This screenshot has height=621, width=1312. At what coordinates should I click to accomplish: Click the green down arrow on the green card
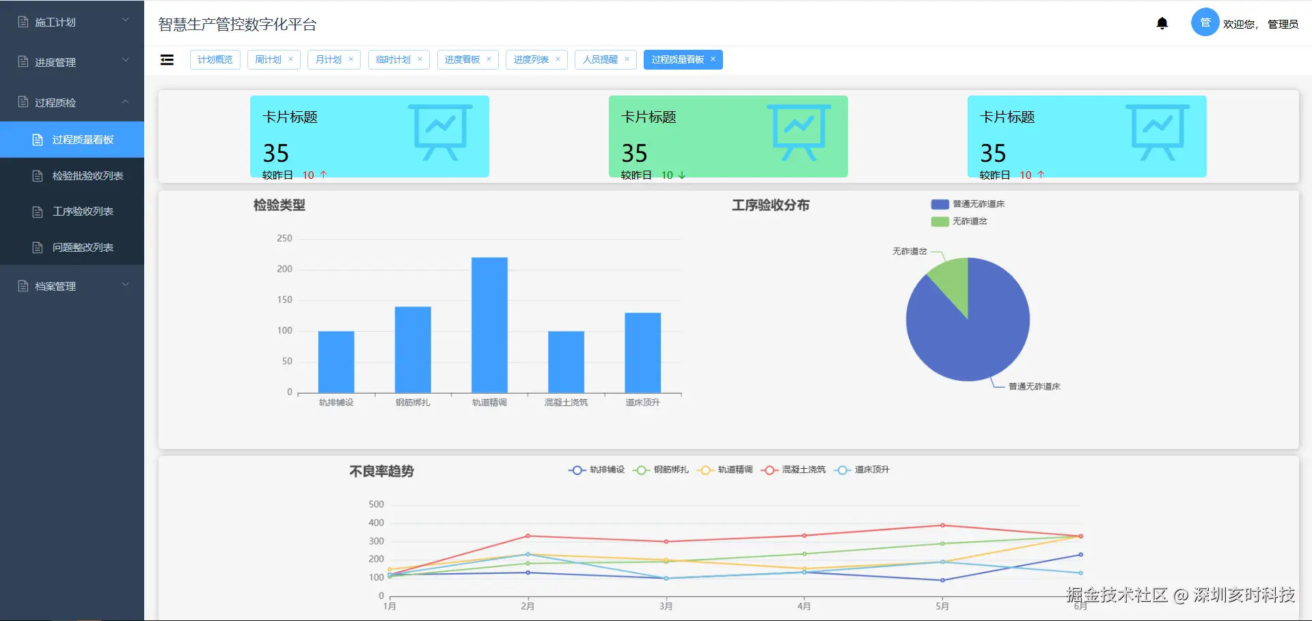(x=682, y=175)
